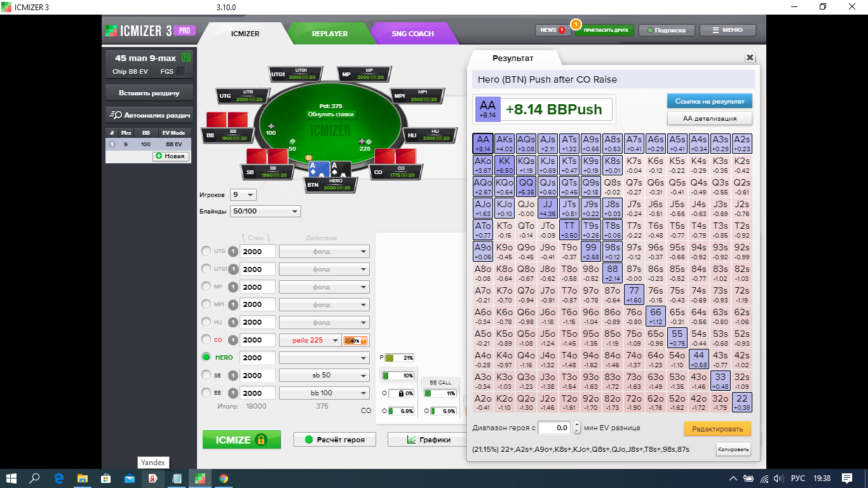Image resolution: width=868 pixels, height=488 pixels.
Task: Open the NEWS button
Action: tap(553, 30)
